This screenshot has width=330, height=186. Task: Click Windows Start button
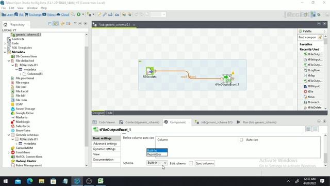pyautogui.click(x=6, y=181)
